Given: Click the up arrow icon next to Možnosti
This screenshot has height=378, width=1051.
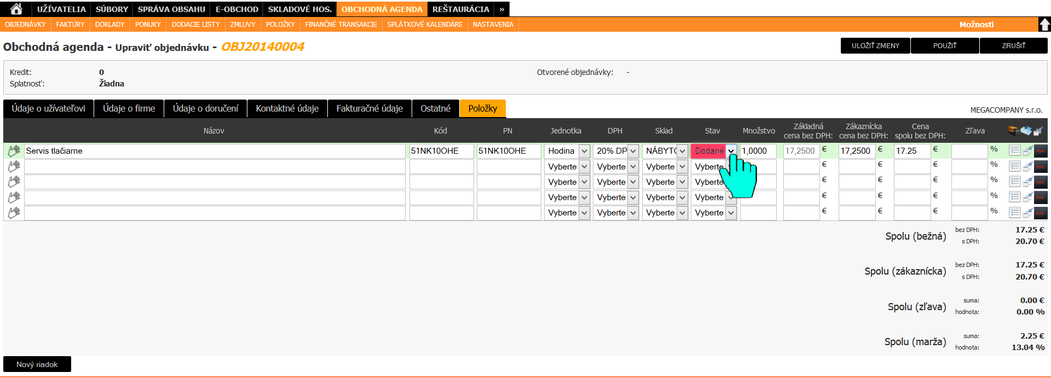Looking at the screenshot, I should coord(1044,25).
